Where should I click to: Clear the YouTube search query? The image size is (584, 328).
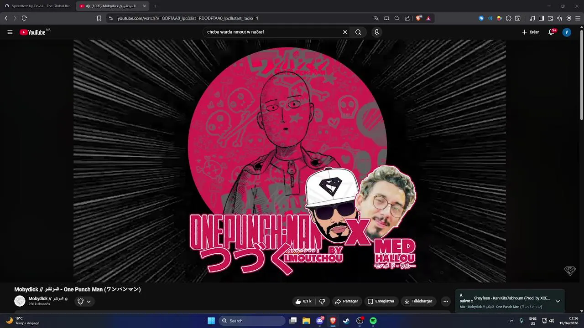(x=345, y=32)
